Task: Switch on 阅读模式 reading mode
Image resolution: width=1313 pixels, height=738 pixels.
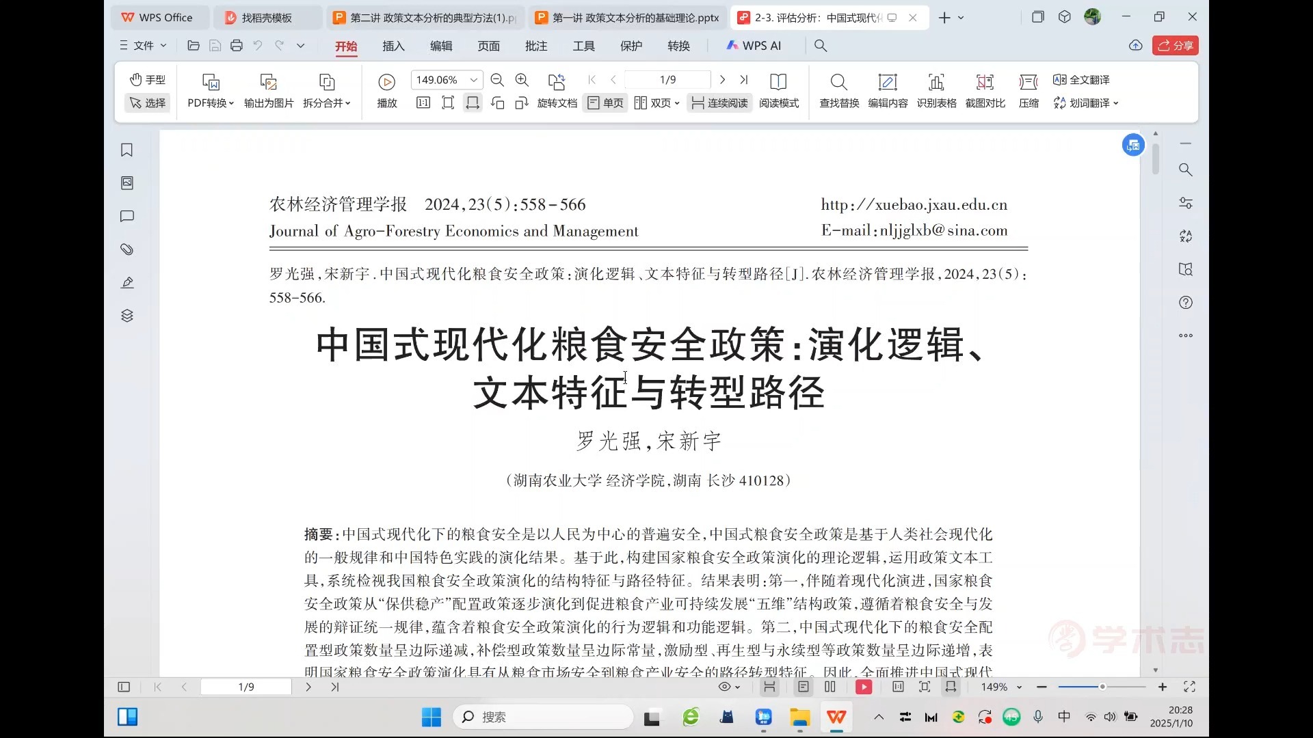Action: pos(779,91)
